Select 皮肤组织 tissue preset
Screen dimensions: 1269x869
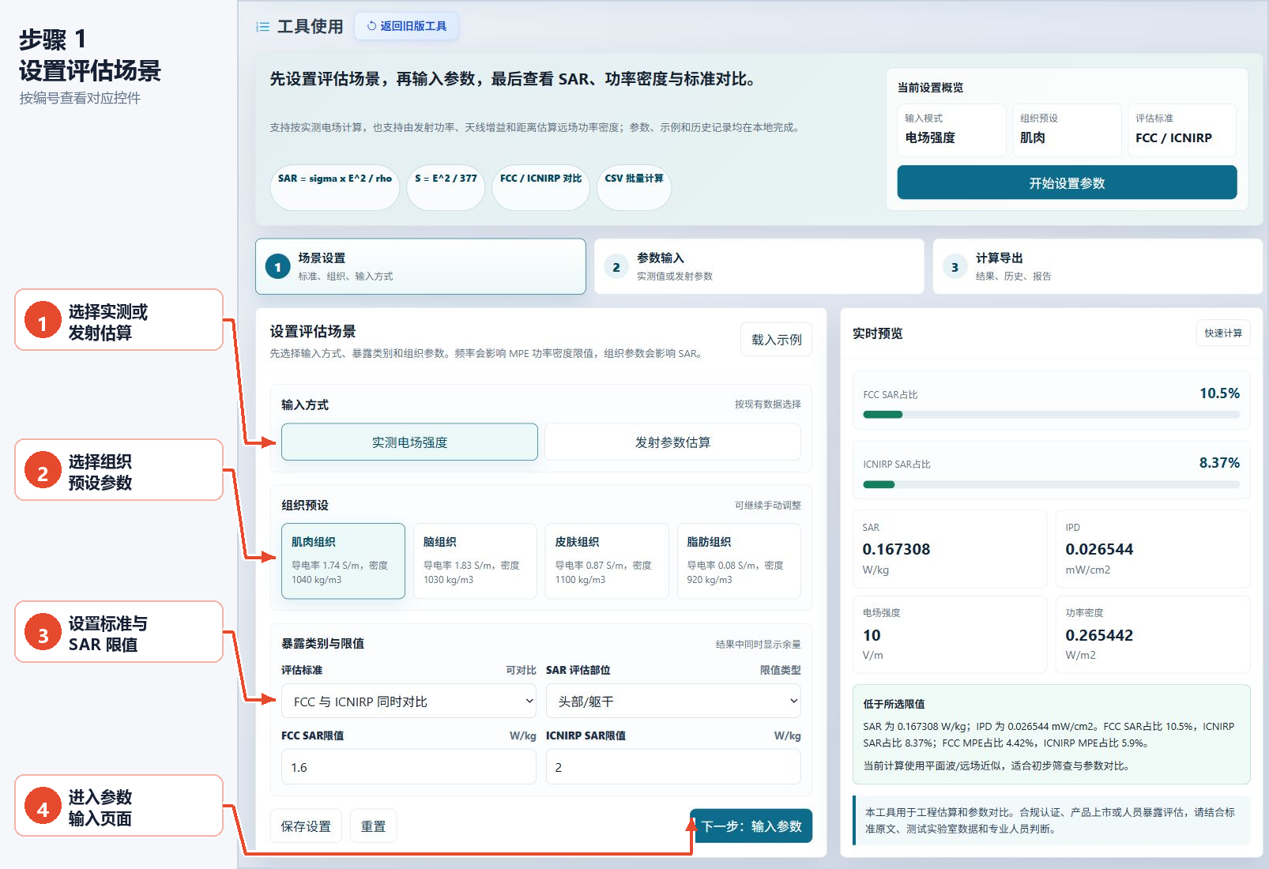coord(607,561)
